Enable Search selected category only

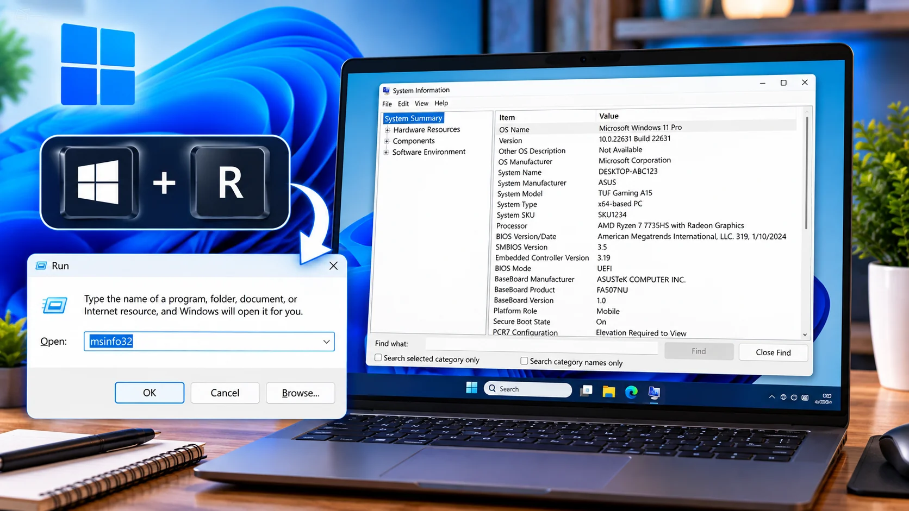[378, 357]
